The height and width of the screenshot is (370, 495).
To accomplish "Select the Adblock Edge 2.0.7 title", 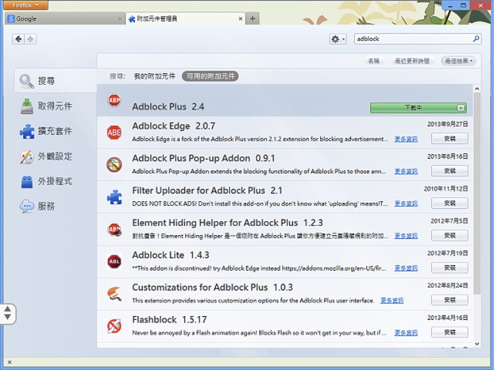I will click(x=174, y=126).
